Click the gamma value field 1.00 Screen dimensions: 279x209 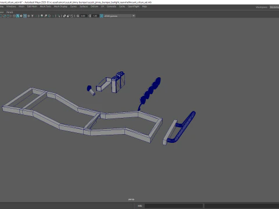(95, 16)
